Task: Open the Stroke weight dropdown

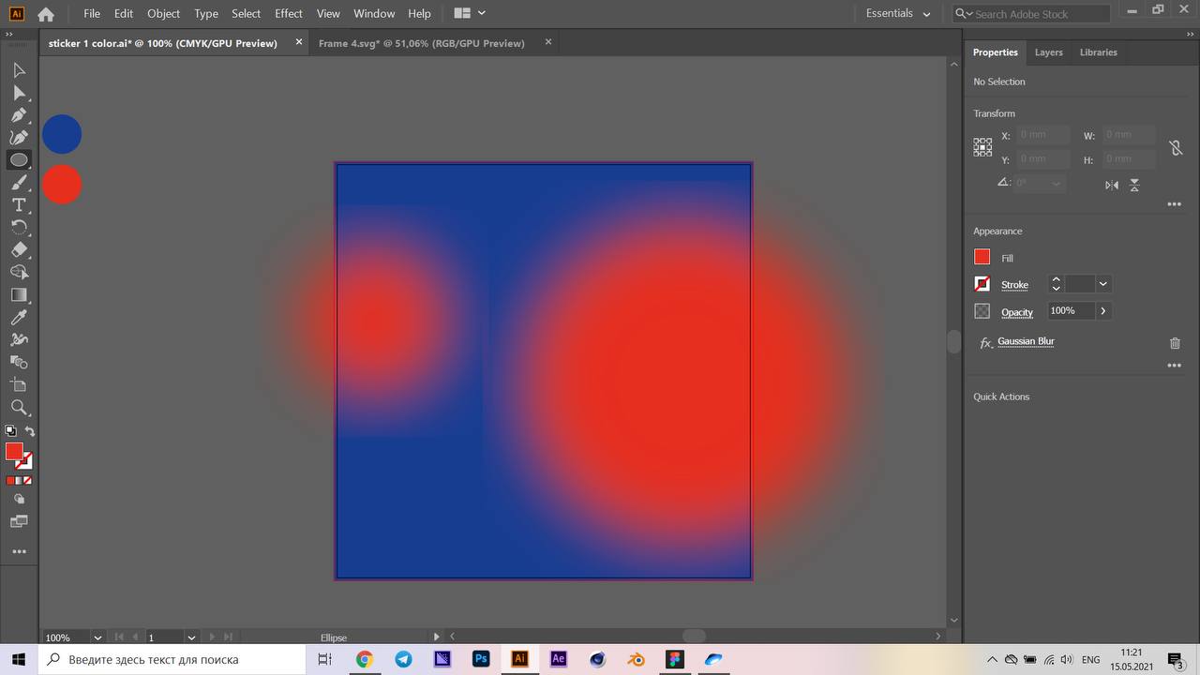Action: (x=1103, y=284)
